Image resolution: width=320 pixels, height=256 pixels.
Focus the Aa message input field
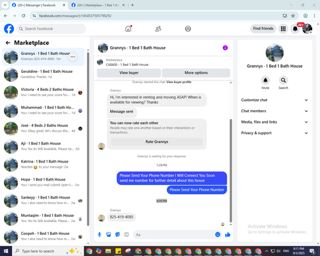click(x=174, y=235)
